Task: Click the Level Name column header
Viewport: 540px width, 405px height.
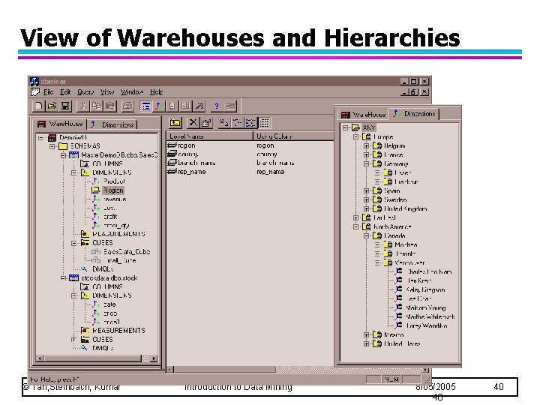Action: coord(210,136)
